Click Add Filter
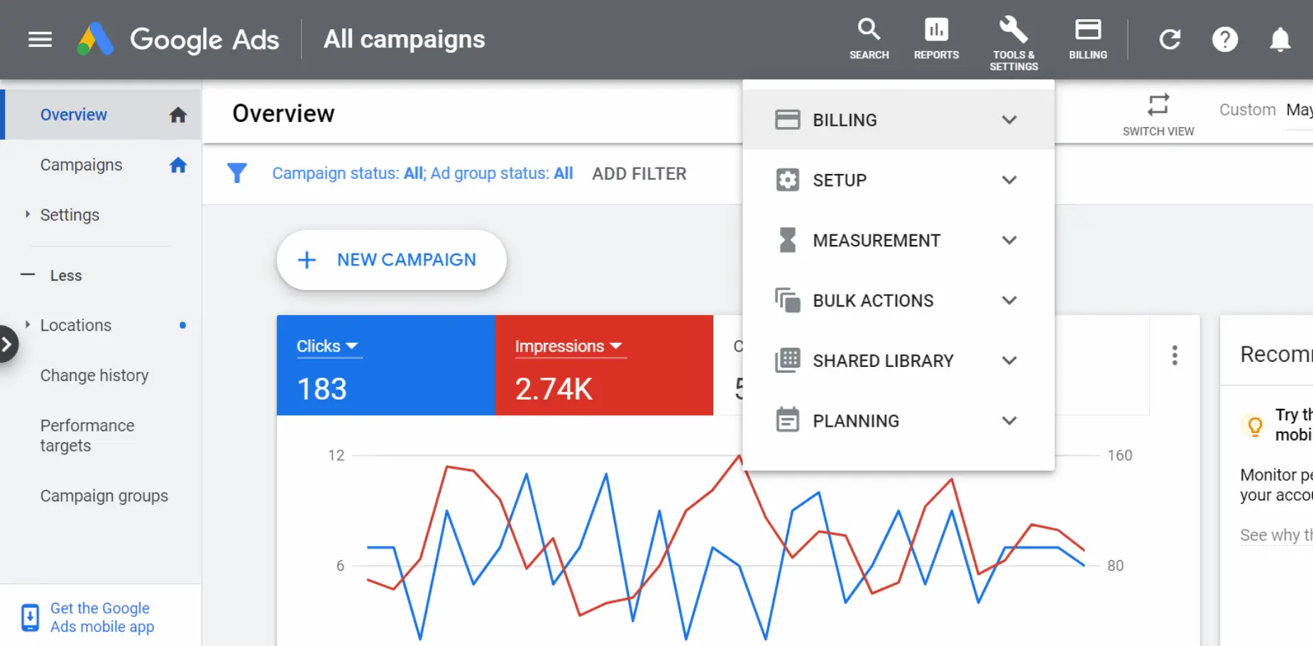Viewport: 1313px width, 646px height. (639, 174)
